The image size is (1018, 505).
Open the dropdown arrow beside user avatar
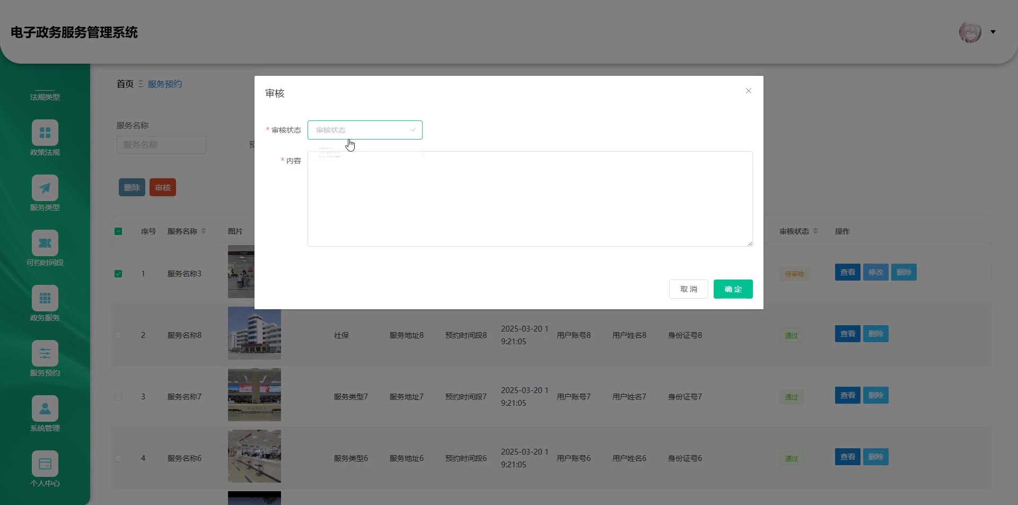pyautogui.click(x=993, y=32)
